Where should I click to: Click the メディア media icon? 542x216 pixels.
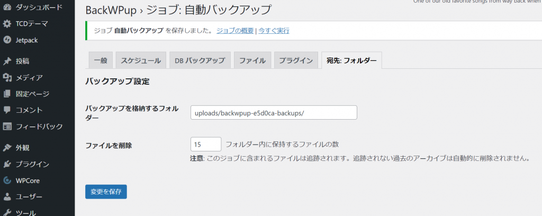pyautogui.click(x=7, y=77)
